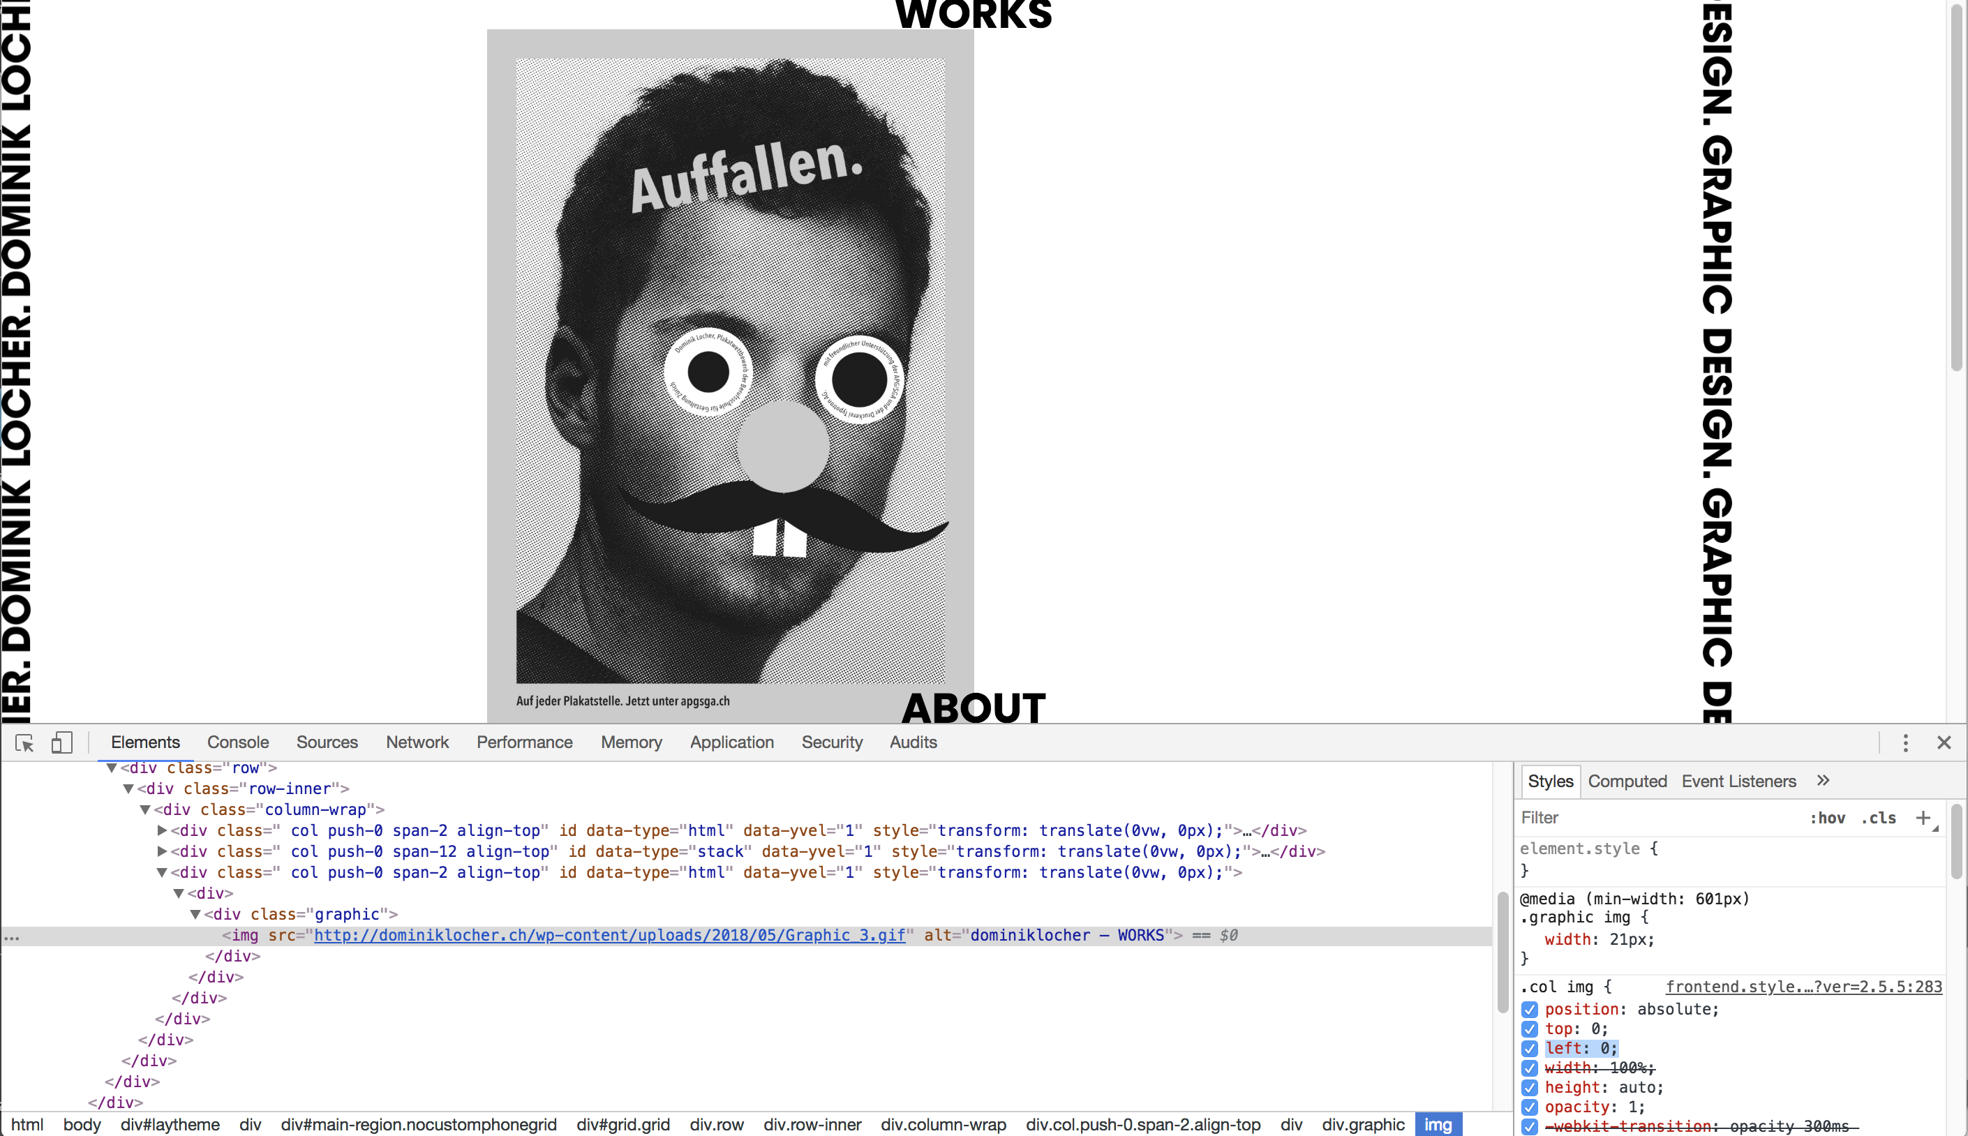Image resolution: width=1968 pixels, height=1136 pixels.
Task: Collapse the div class graphic node
Action: 196,914
